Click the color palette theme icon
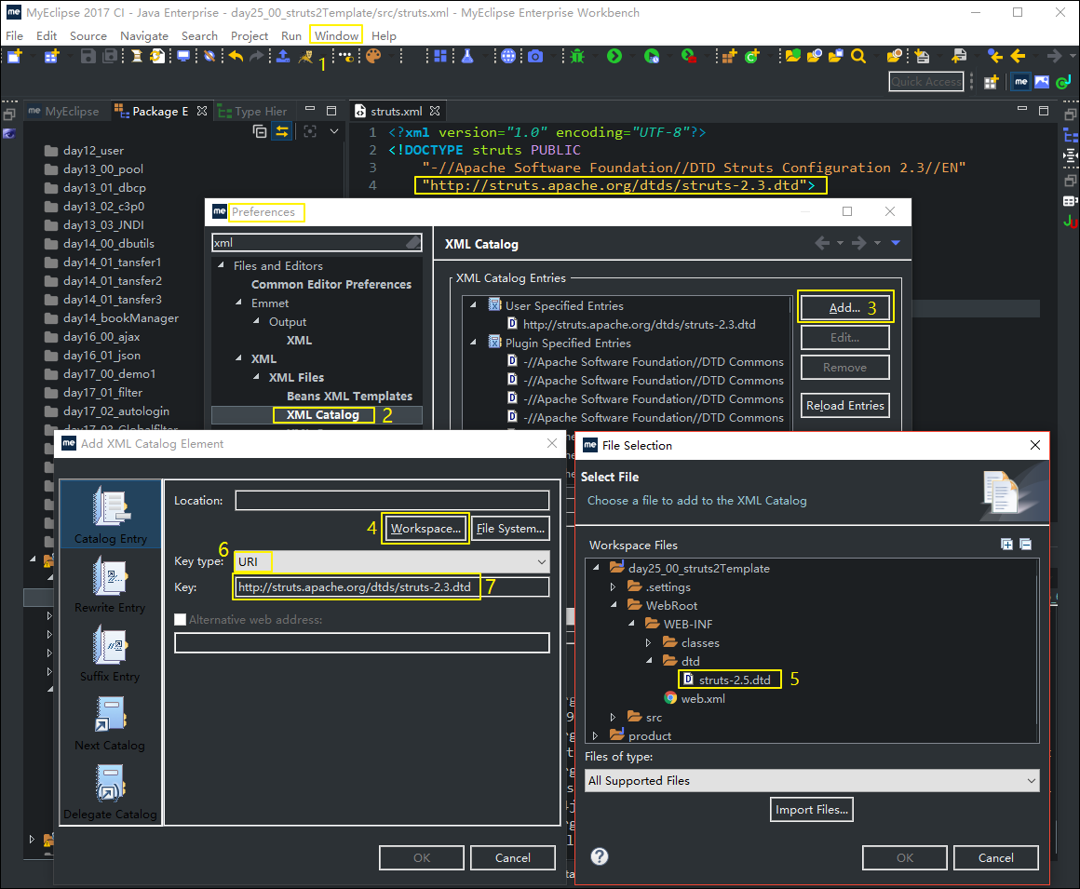 click(373, 57)
